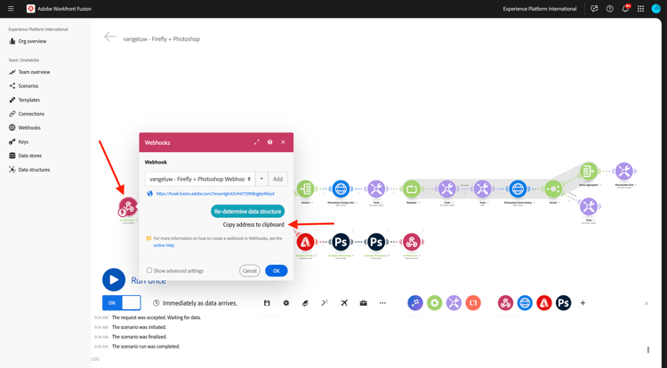667x368 pixels.
Task: Open scenario settings gear icon
Action: click(286, 303)
